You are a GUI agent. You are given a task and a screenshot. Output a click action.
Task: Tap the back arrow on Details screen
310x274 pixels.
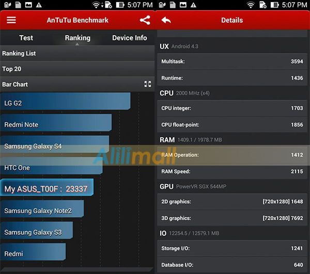tap(166, 20)
